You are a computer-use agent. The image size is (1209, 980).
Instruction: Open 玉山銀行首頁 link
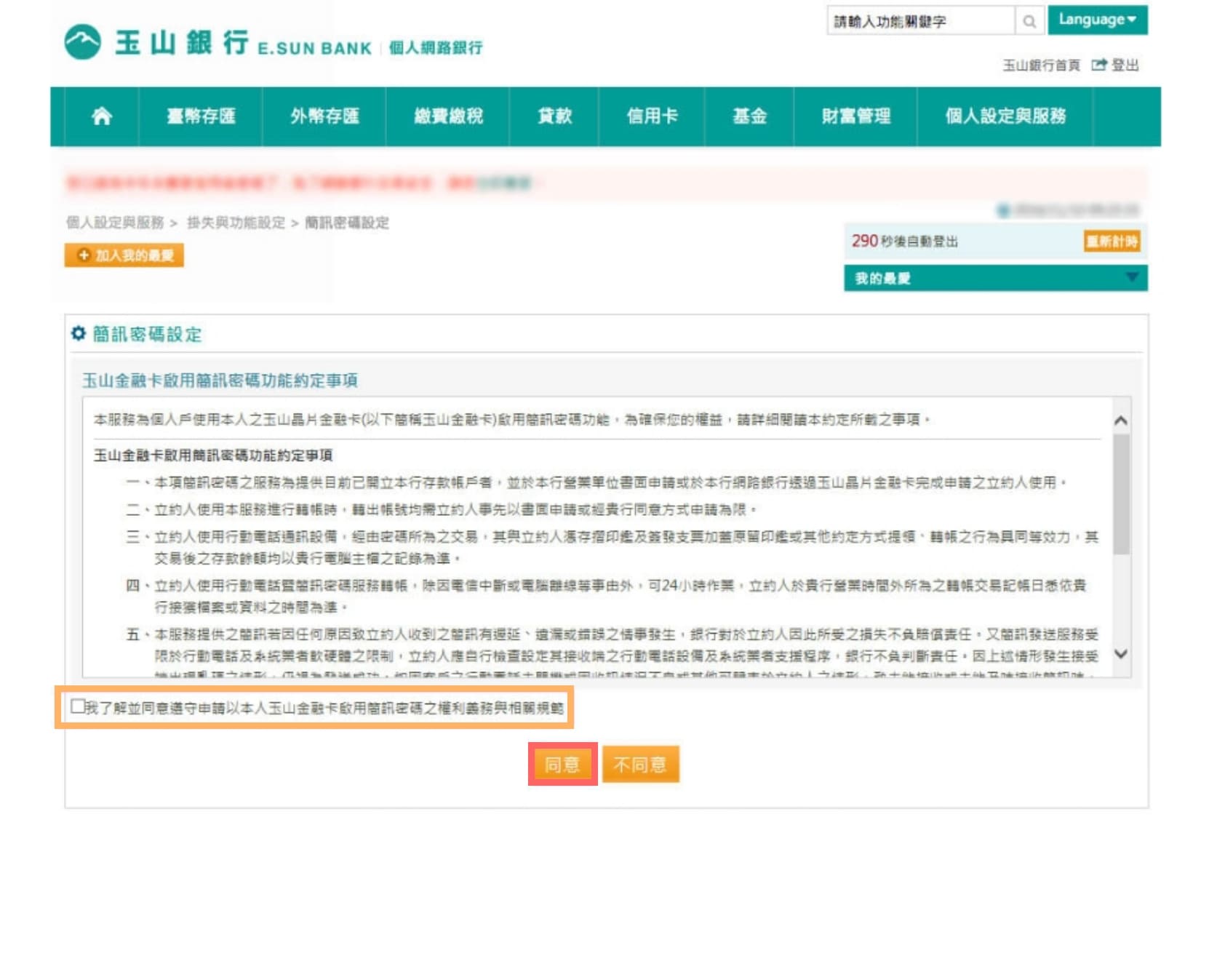click(x=1041, y=65)
